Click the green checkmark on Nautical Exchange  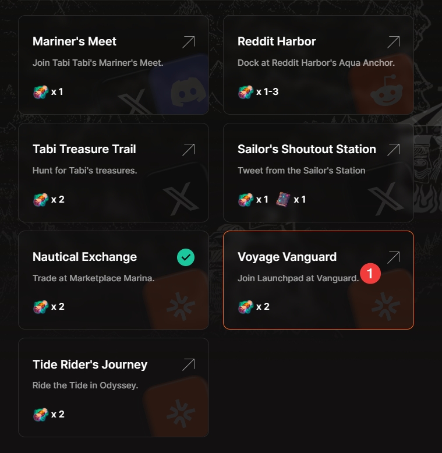[x=186, y=257]
